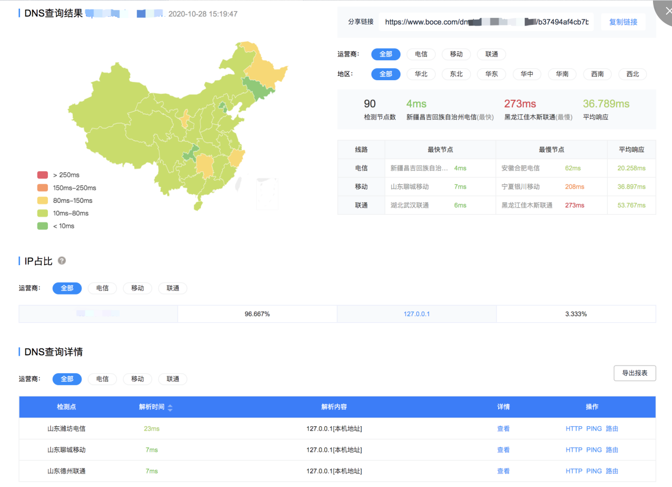Select 电信 in the top 运营商 filter

pyautogui.click(x=421, y=54)
